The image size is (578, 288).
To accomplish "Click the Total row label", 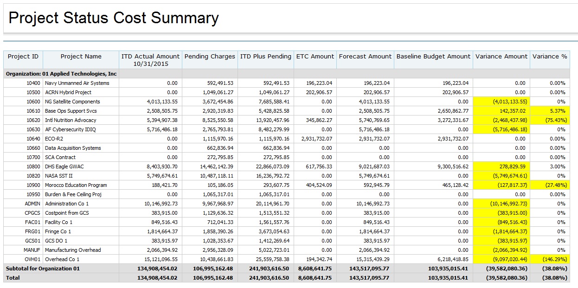I will coord(13,278).
